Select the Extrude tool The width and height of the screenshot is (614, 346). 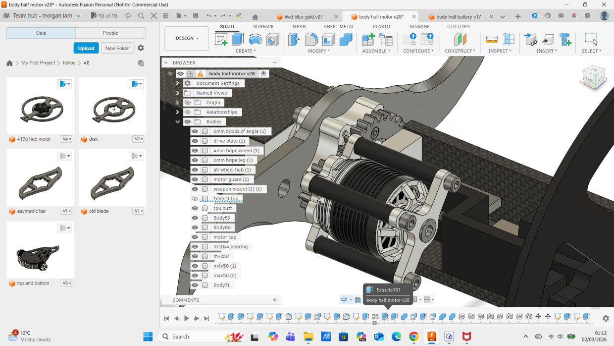(x=238, y=39)
